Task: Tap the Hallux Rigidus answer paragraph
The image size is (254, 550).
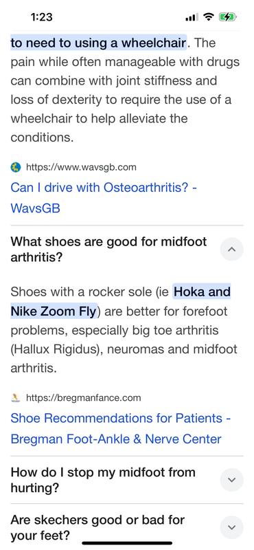Action: 124,330
